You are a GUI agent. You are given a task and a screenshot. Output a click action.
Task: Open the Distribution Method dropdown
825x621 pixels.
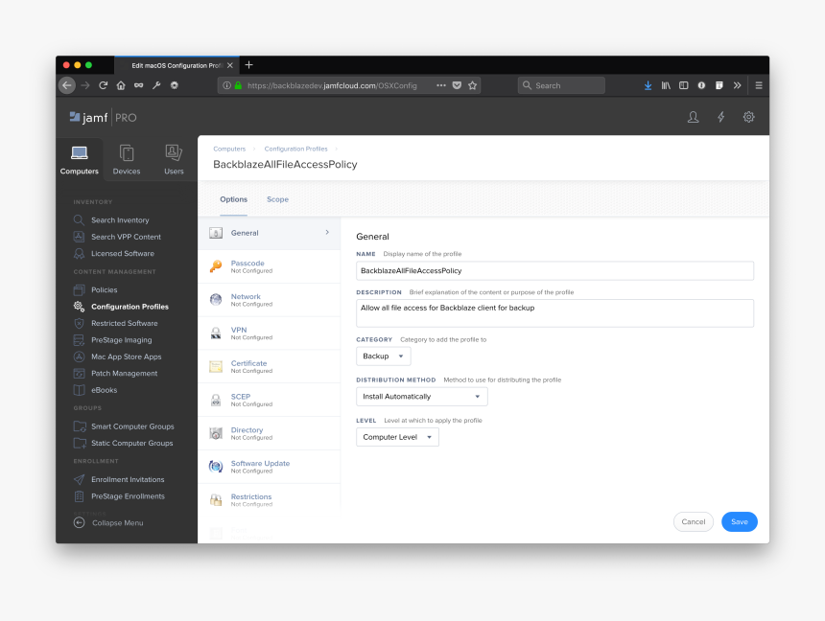421,396
